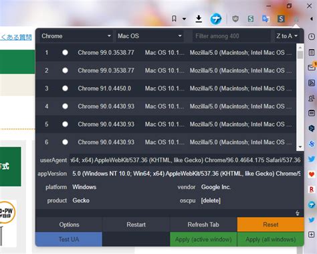
Task: Click the oscpu field showing [delete]
Action: pyautogui.click(x=251, y=200)
